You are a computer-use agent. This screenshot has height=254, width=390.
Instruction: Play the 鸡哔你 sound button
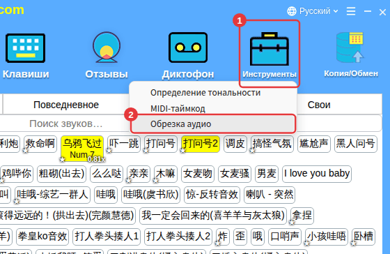tap(17, 174)
